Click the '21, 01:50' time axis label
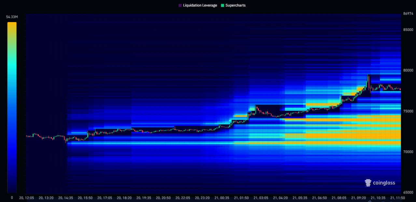Viewport: 416px width, 202px height. click(242, 197)
